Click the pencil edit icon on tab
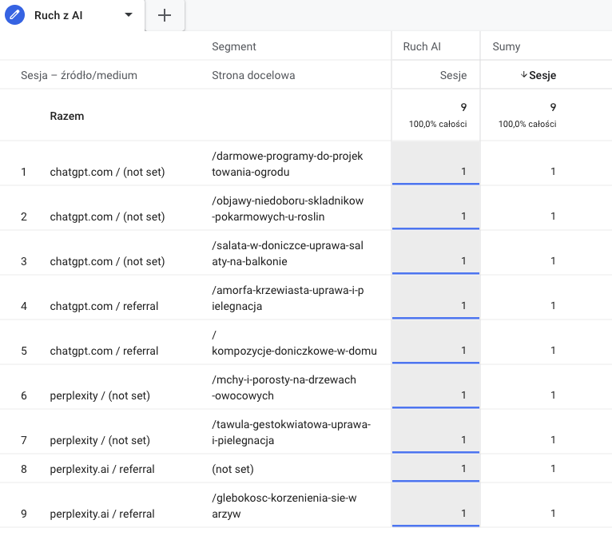The image size is (612, 540). coord(14,15)
